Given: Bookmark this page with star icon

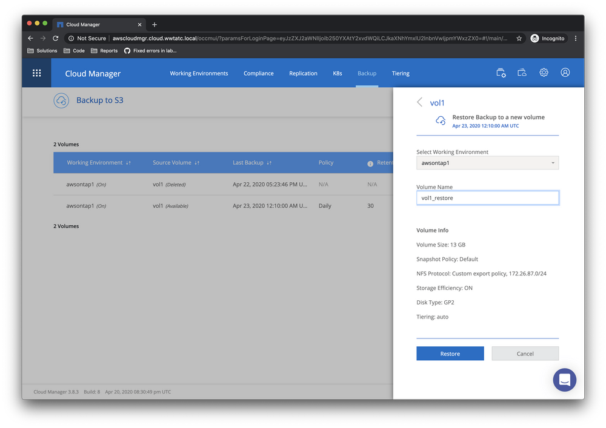Looking at the screenshot, I should click(519, 38).
